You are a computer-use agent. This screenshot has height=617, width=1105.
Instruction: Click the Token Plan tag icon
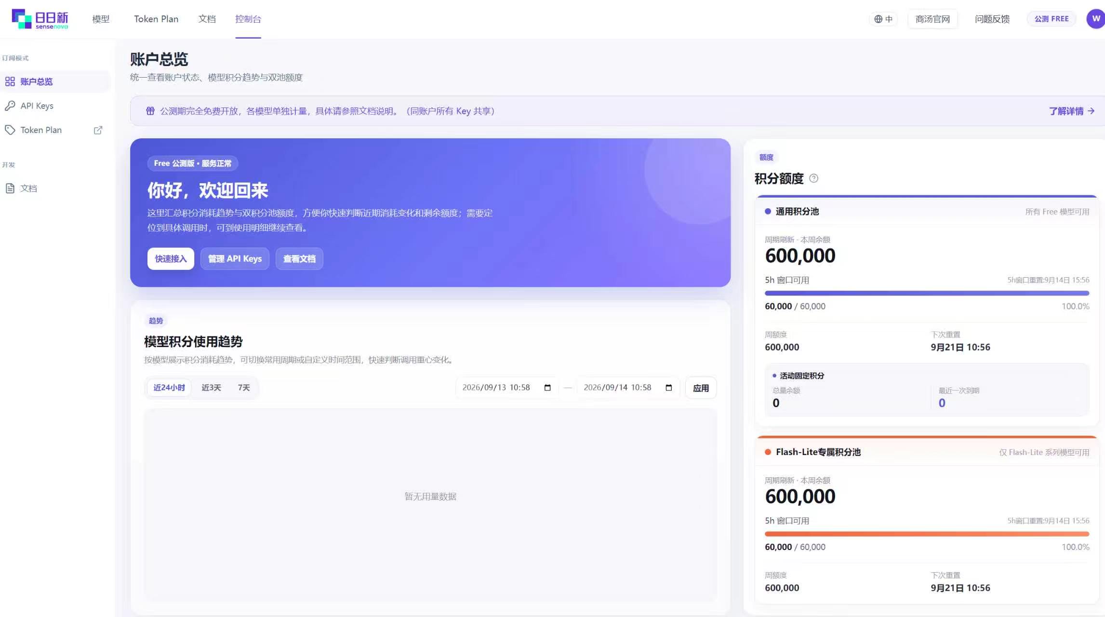point(10,130)
